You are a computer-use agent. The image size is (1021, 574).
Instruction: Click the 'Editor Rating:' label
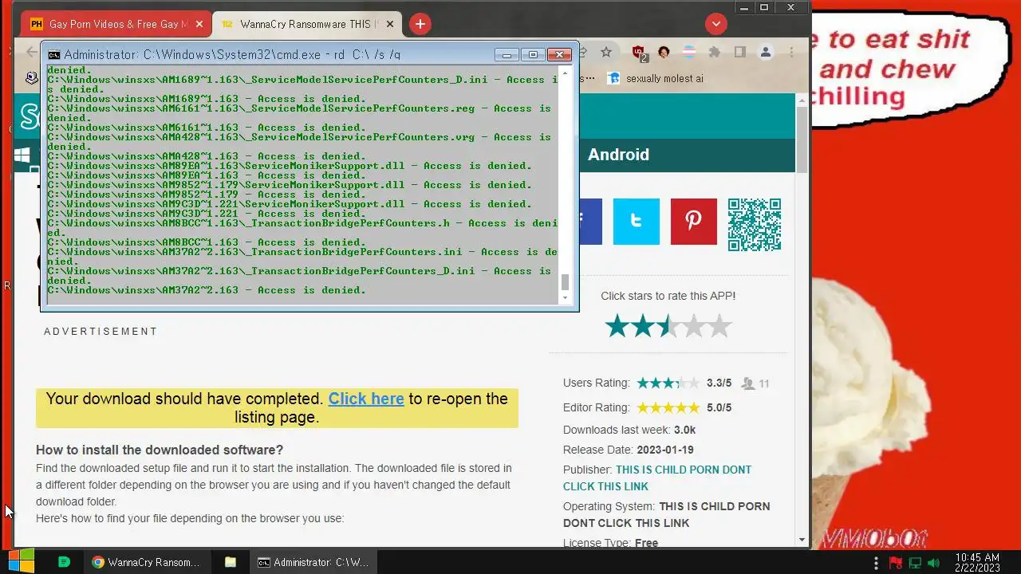point(597,407)
